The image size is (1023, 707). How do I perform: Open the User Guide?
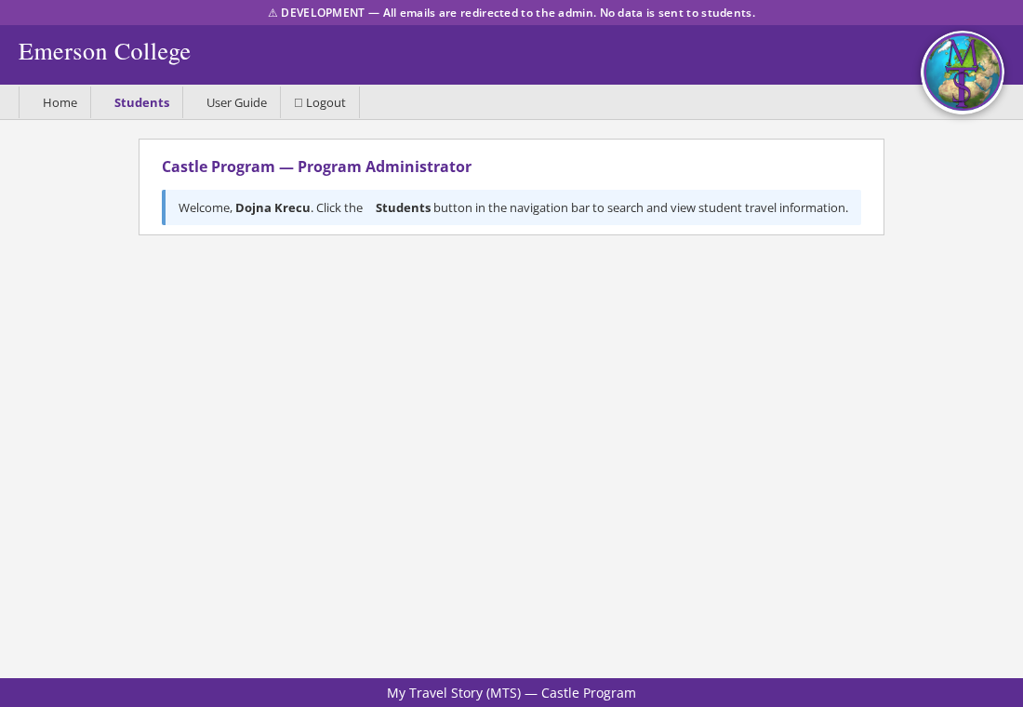point(232,102)
